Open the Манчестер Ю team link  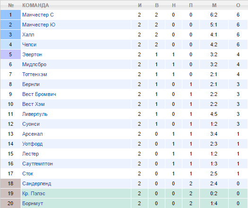coord(39,25)
